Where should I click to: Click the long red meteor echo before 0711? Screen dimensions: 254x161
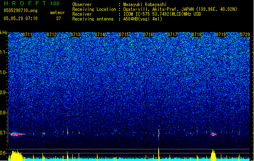point(17,134)
